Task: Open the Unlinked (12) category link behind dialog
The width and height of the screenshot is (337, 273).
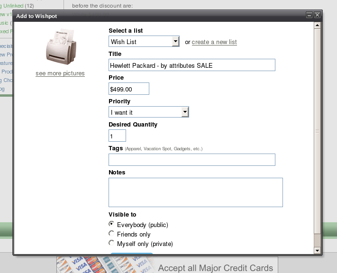Action: pyautogui.click(x=17, y=6)
